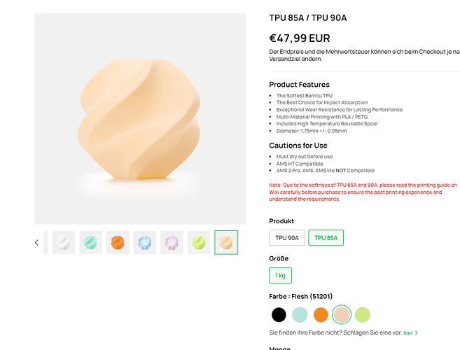Pick the light blue color swatch

tap(300, 315)
